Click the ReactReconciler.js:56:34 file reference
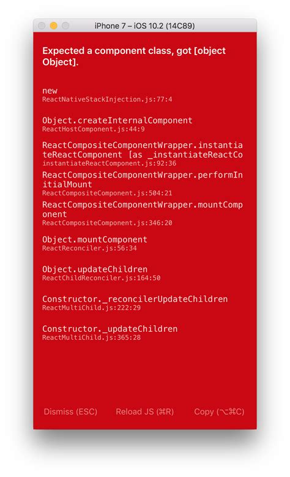This screenshot has width=290, height=477. [x=89, y=248]
